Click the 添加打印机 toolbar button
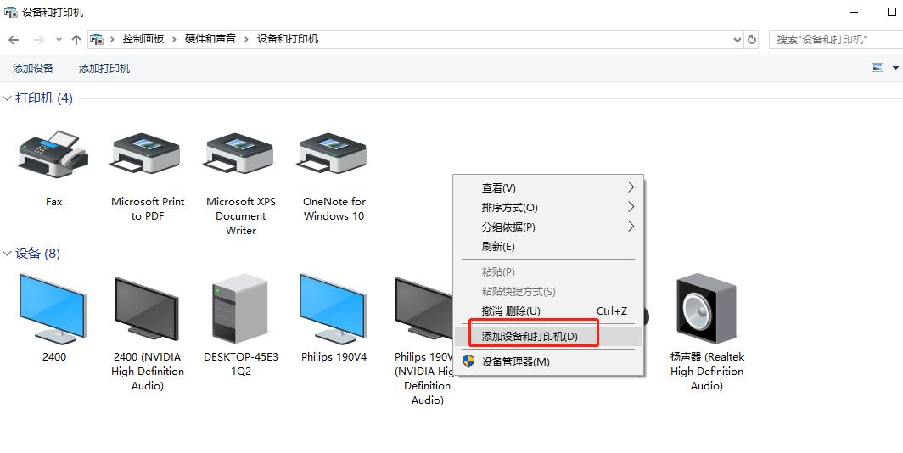The width and height of the screenshot is (903, 453). tap(104, 68)
